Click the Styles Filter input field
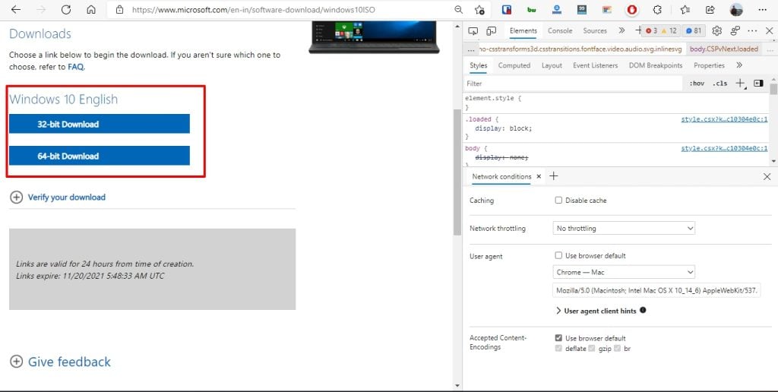Image resolution: width=778 pixels, height=392 pixels. tap(573, 84)
